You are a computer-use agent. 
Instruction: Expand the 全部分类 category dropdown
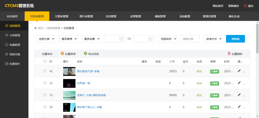45,39
